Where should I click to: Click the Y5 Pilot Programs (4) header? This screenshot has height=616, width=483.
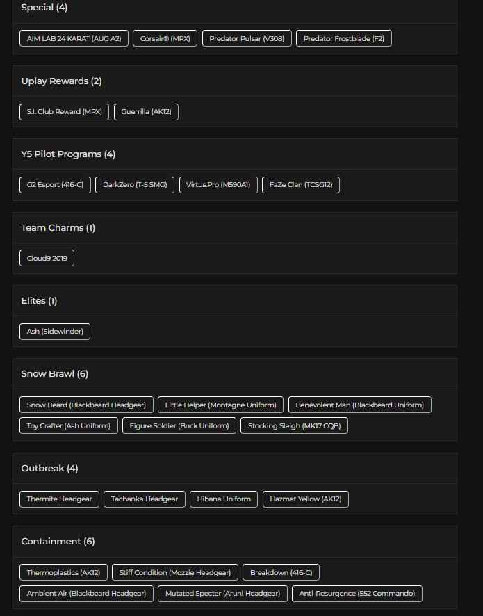(x=68, y=154)
